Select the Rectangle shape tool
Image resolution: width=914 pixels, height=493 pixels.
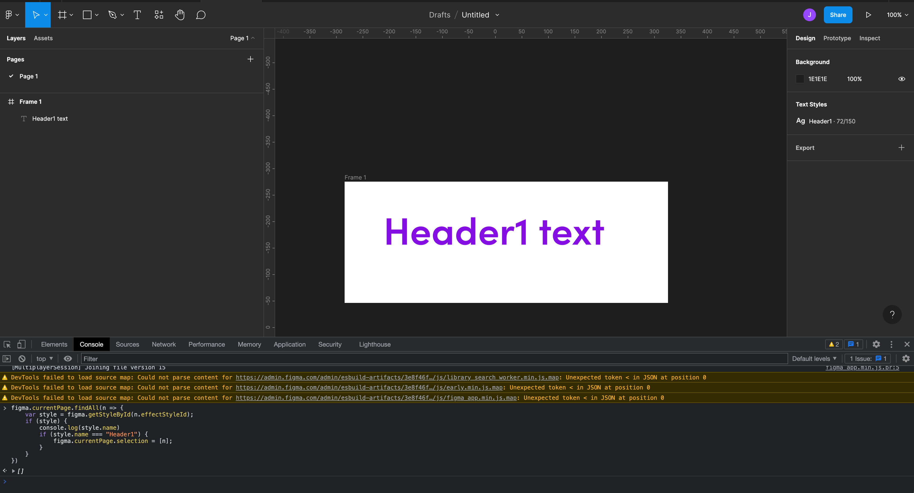(x=87, y=15)
